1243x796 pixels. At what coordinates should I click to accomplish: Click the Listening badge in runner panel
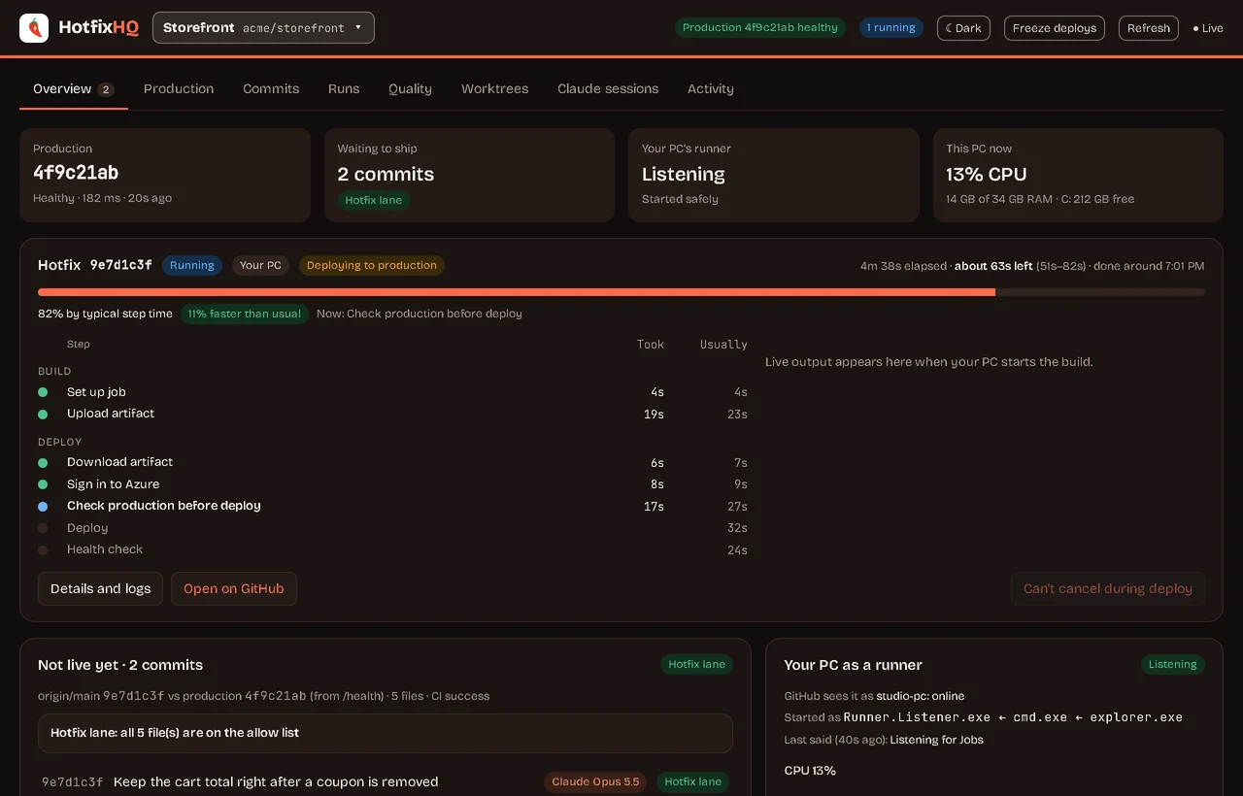1173,664
